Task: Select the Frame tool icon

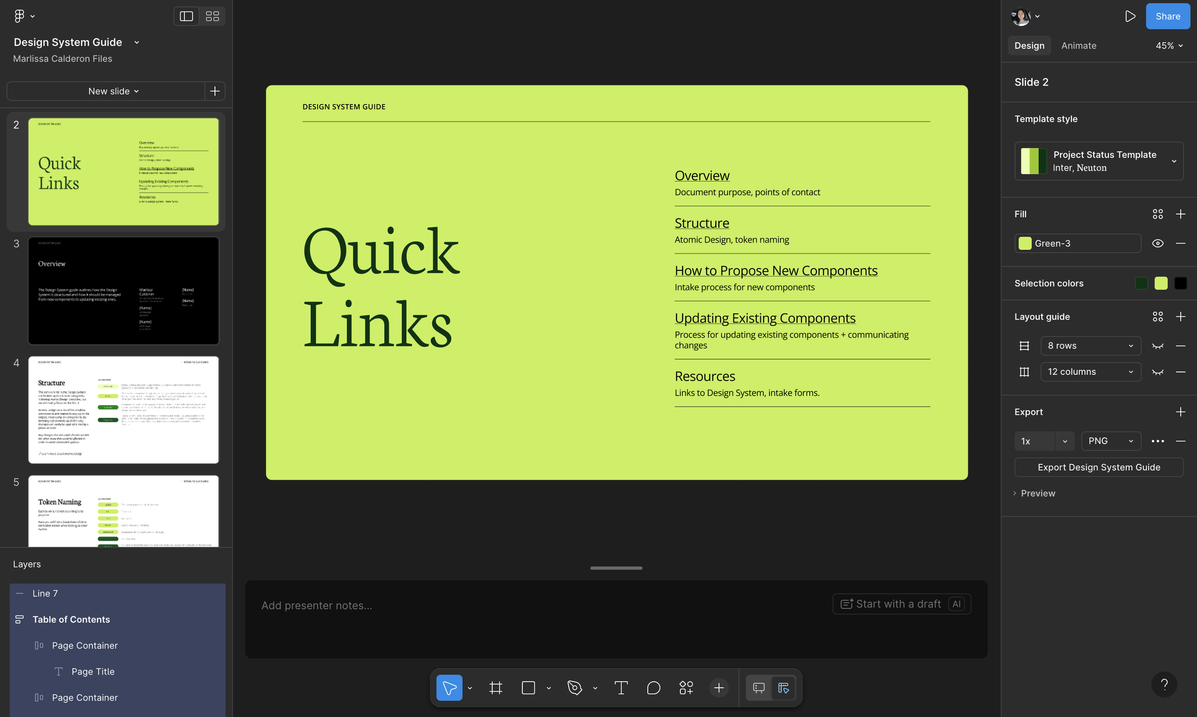Action: coord(496,687)
